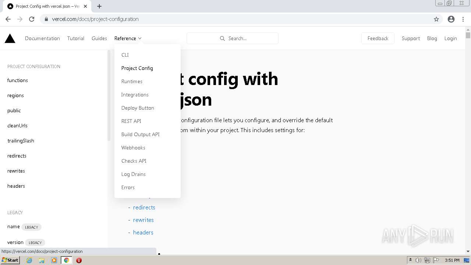Click the Vercel triangle logo
Screen dimensions: 471x265
tap(10, 38)
